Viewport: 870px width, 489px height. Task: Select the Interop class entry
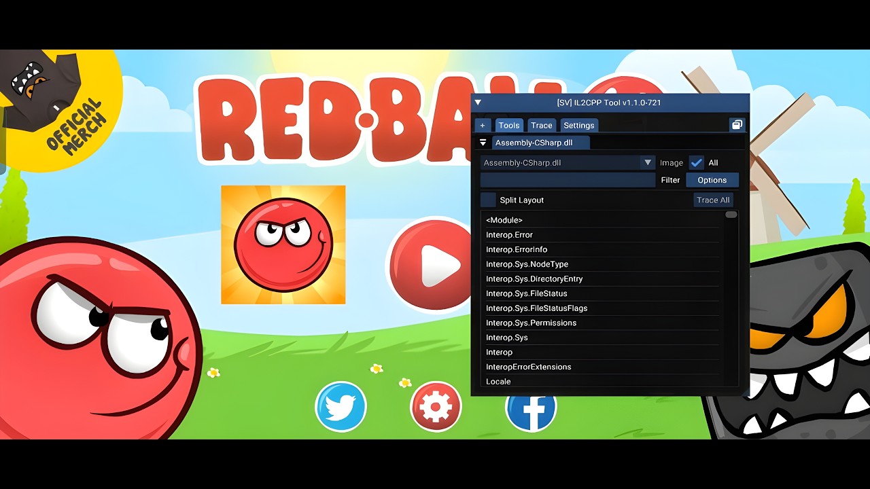[602, 352]
